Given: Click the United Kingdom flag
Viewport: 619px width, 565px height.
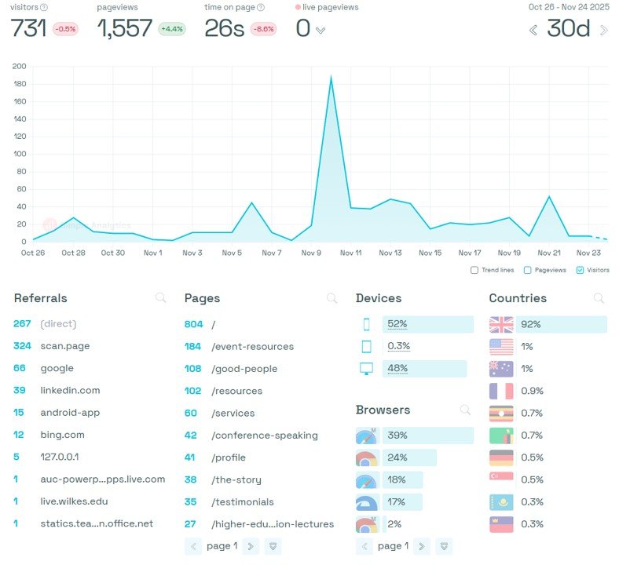Looking at the screenshot, I should coord(500,324).
